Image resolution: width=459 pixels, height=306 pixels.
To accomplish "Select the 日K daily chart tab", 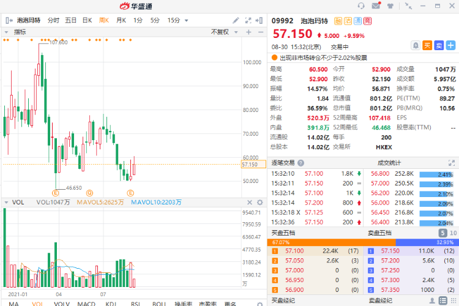I will [x=88, y=20].
